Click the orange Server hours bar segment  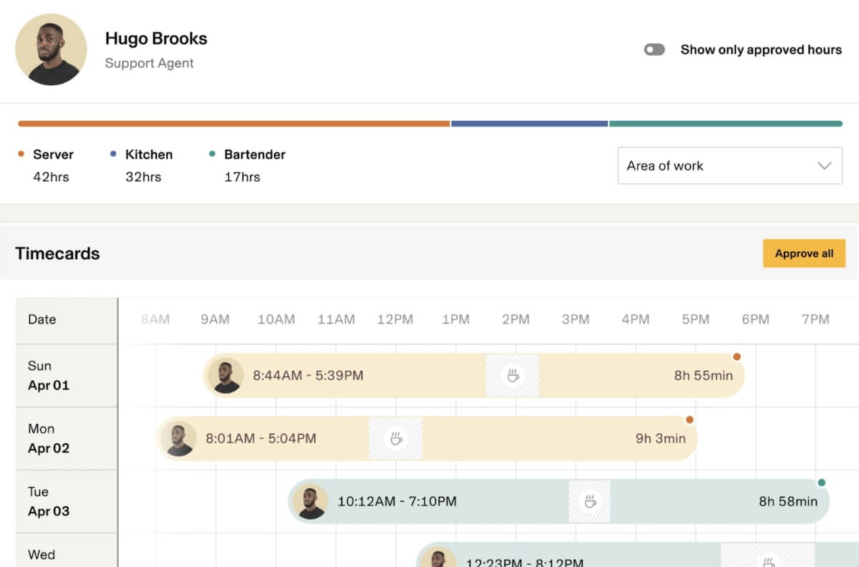pos(233,124)
